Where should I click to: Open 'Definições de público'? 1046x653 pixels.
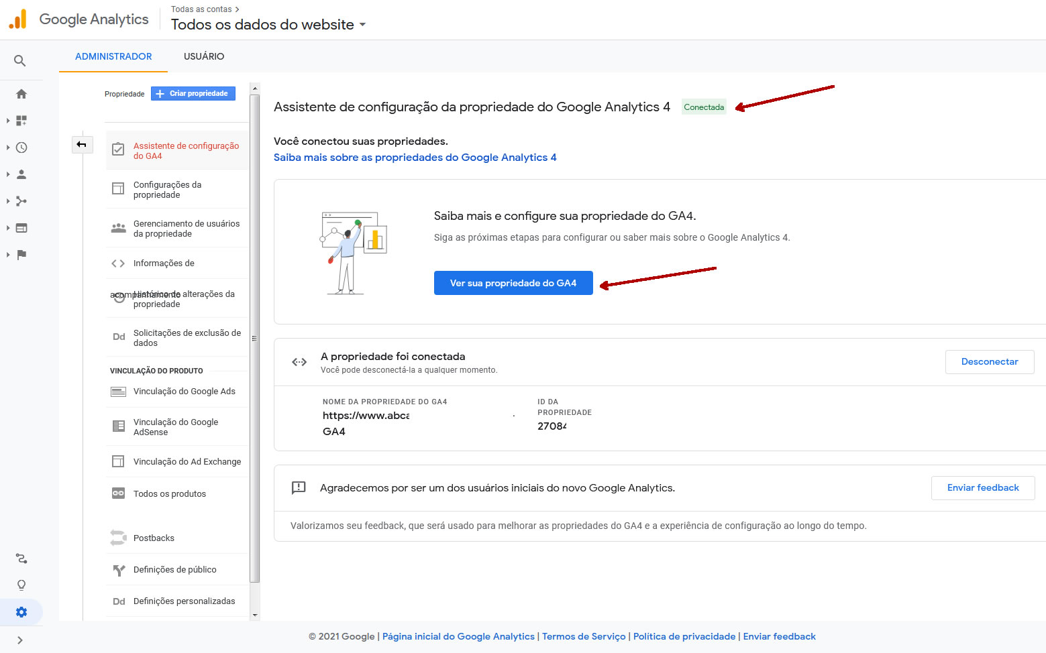[x=178, y=570]
